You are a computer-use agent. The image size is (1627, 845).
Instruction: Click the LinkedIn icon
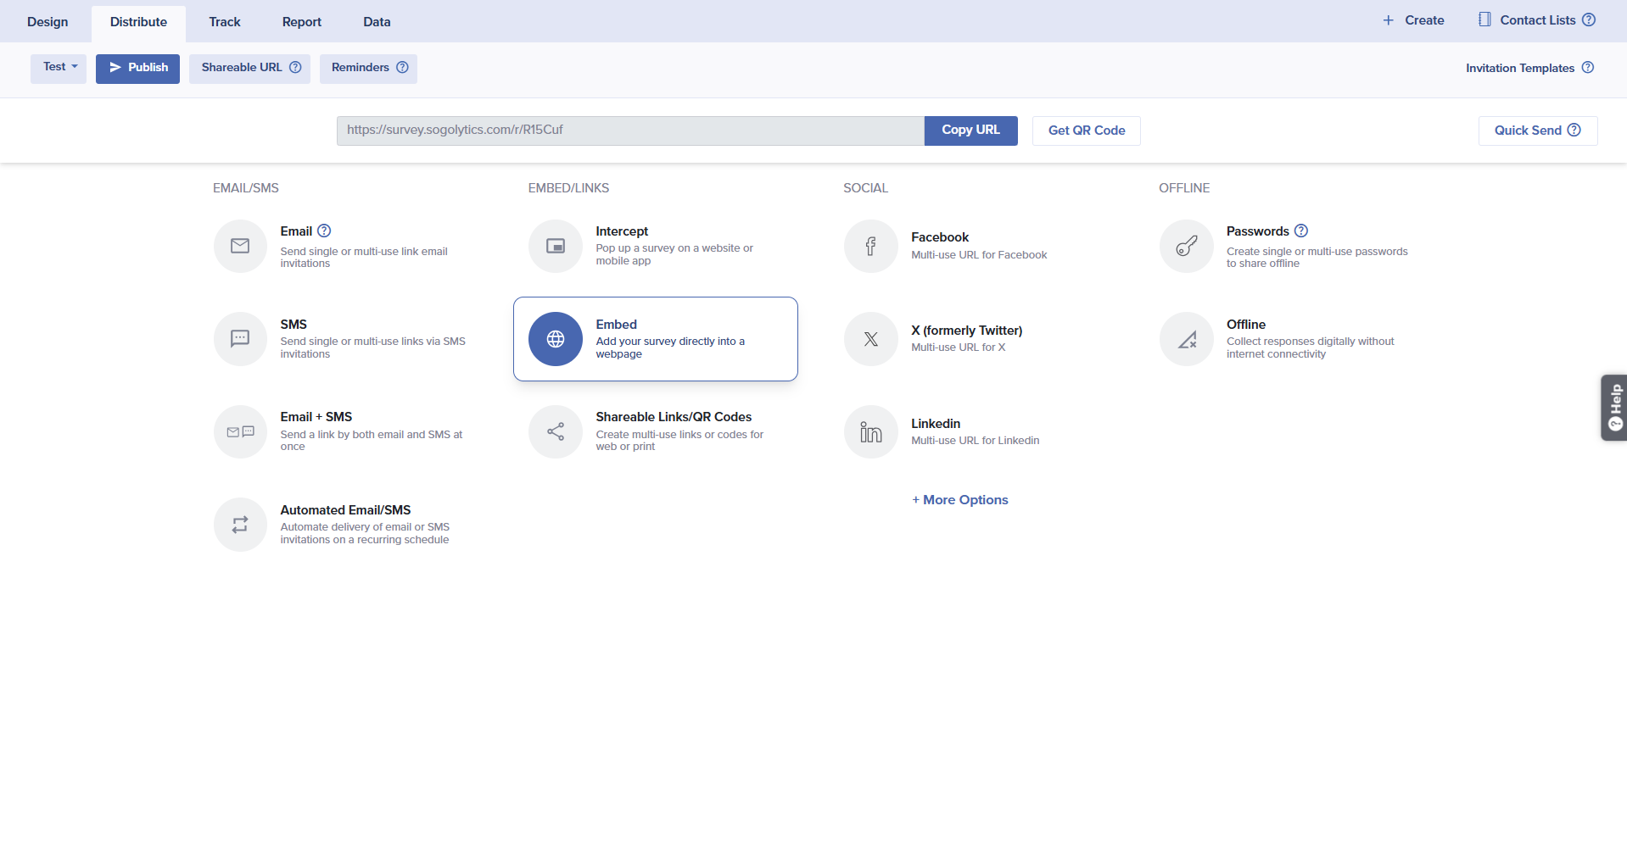click(x=870, y=432)
